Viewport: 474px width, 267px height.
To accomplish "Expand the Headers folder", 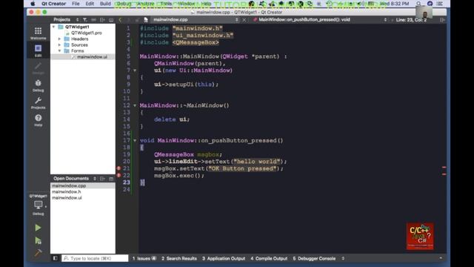I will point(59,39).
